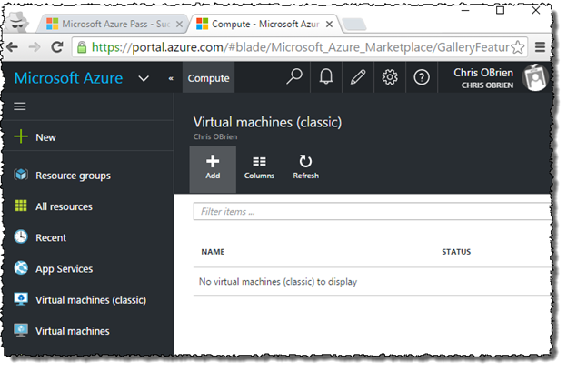Click the Virtual machines monitor icon at the sidebar bottom
The height and width of the screenshot is (372, 567).
pyautogui.click(x=21, y=330)
